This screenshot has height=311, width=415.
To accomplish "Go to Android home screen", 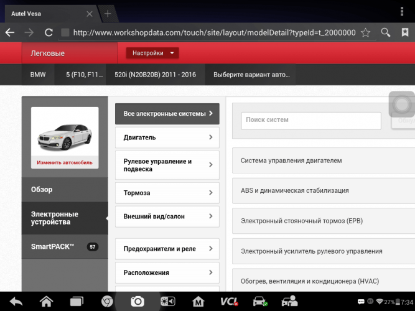I will click(x=46, y=301).
